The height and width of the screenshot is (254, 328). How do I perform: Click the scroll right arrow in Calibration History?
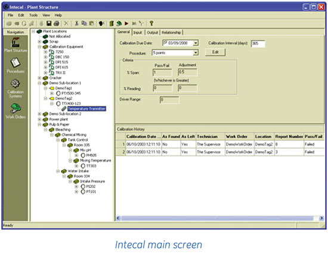pyautogui.click(x=321, y=218)
